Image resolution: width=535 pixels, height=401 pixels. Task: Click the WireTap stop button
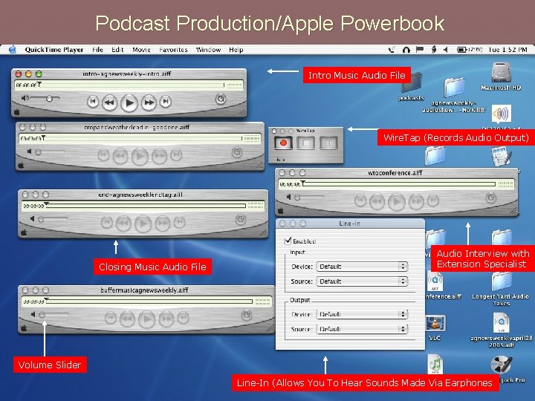(306, 143)
